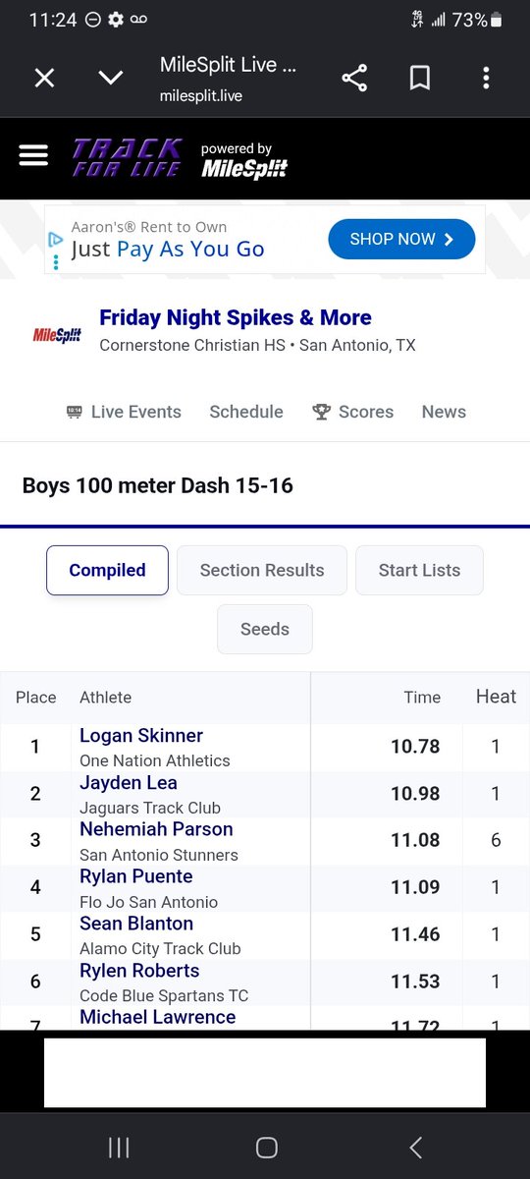
Task: Open the recent apps navigation button
Action: [119, 1147]
